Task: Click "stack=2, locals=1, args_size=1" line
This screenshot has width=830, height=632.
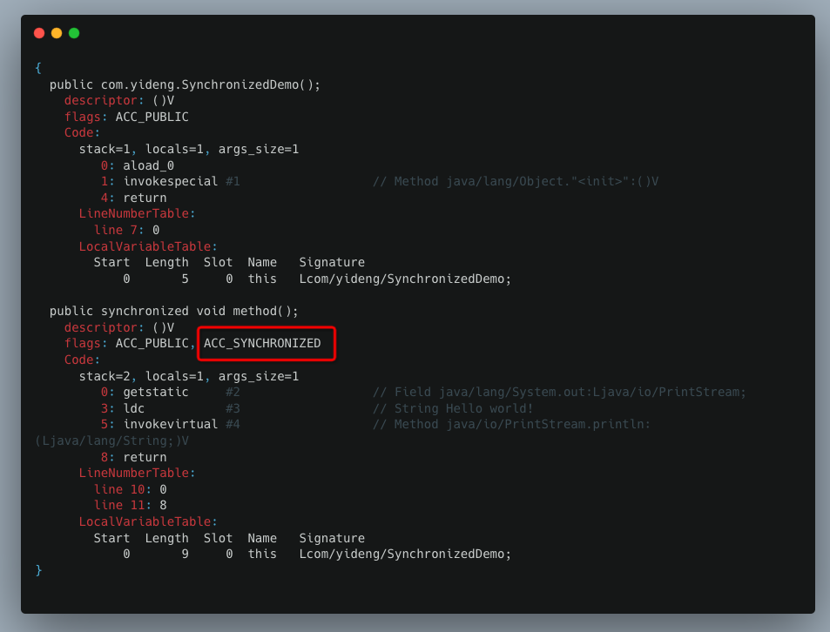Action: tap(189, 376)
